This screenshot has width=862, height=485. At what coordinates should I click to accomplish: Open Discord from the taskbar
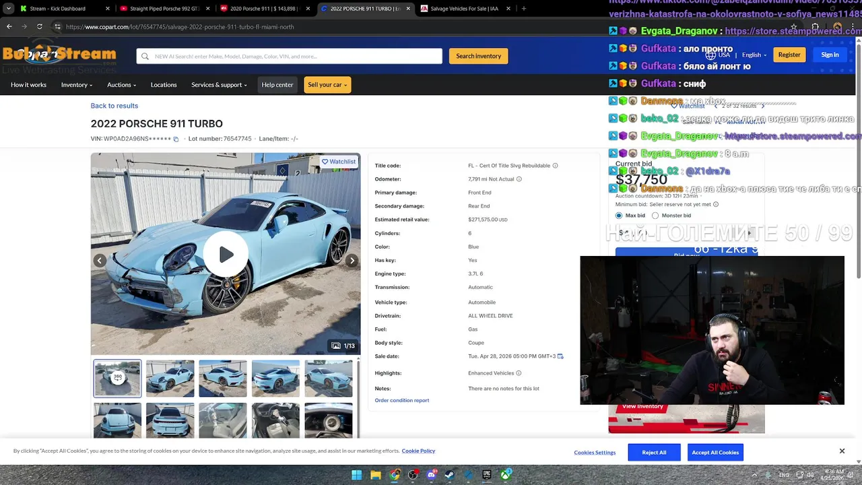(x=431, y=475)
